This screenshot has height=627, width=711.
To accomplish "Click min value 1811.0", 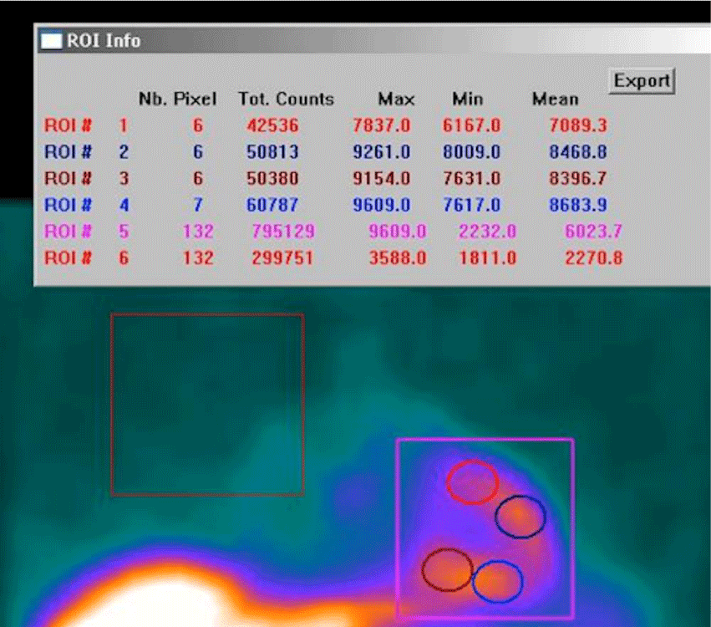I will point(487,257).
